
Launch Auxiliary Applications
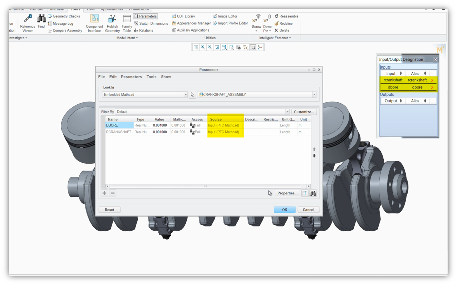tap(190, 30)
